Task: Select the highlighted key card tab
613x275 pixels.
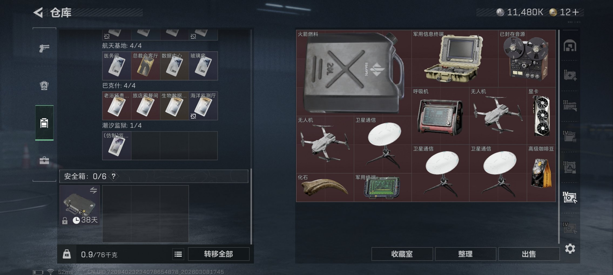Action: 44,123
